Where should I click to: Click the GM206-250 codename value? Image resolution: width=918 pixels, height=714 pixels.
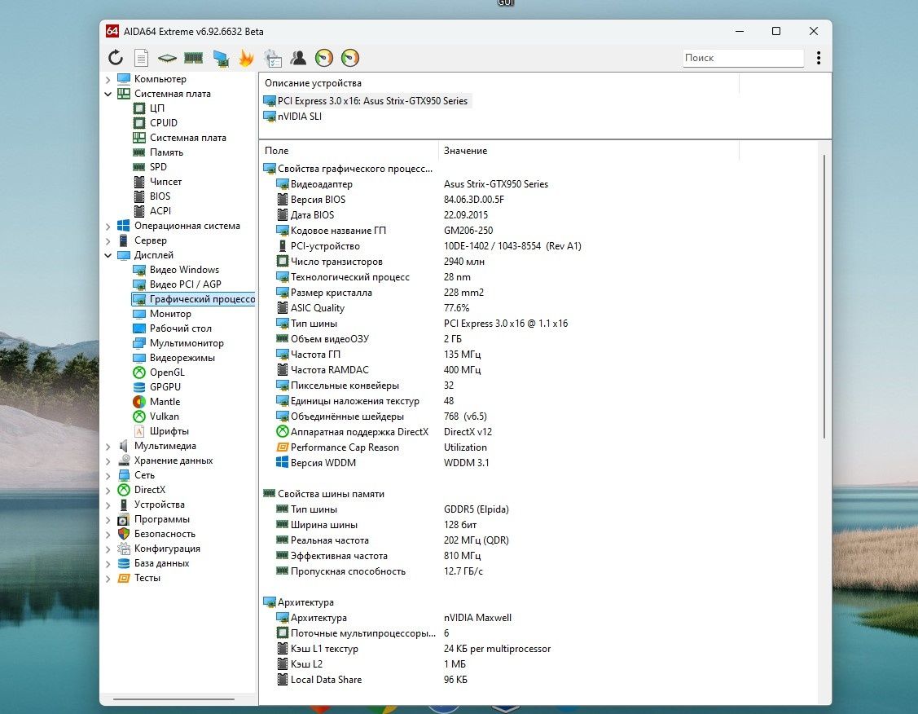click(x=468, y=231)
